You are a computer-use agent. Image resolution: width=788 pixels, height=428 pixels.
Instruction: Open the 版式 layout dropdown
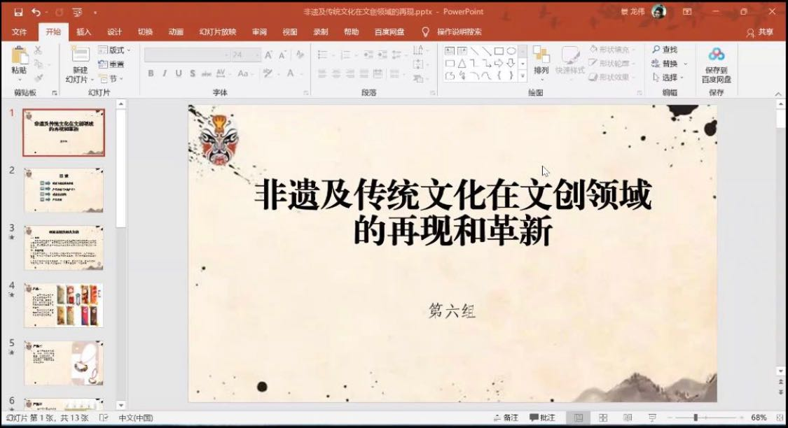point(115,50)
